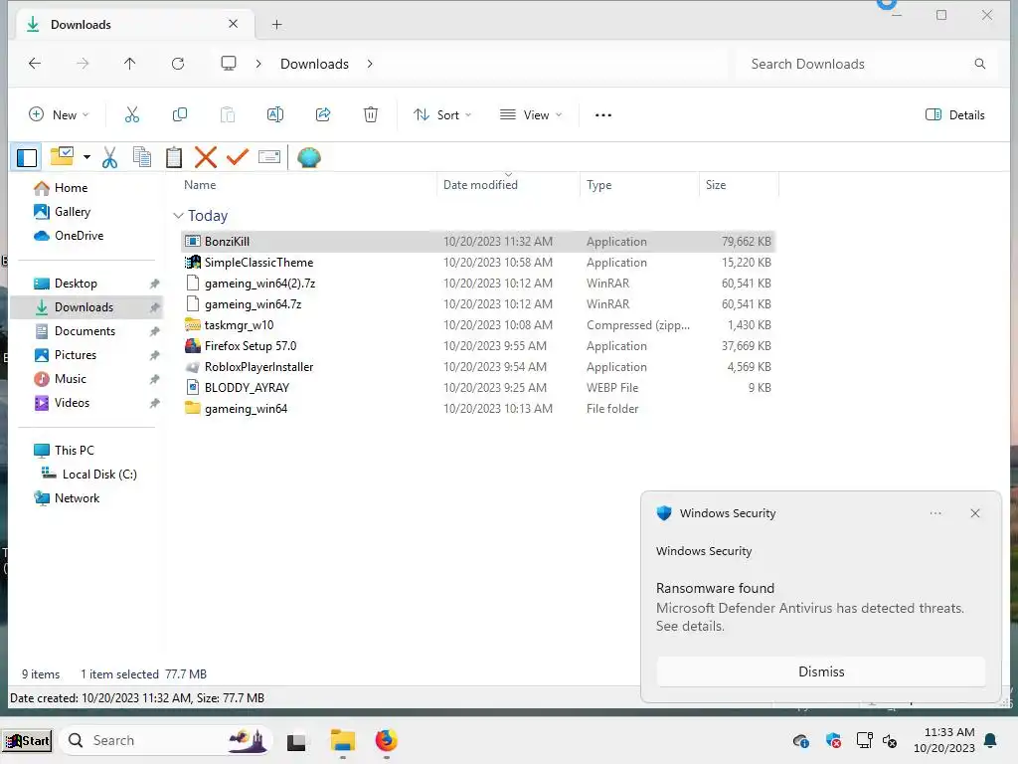Viewport: 1018px width, 764px height.
Task: Click the search magnifier icon in Explorer
Action: tap(979, 64)
